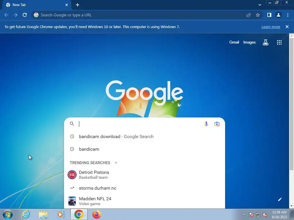294x220 pixels.
Task: Click the network tray icon
Action: 258,215
